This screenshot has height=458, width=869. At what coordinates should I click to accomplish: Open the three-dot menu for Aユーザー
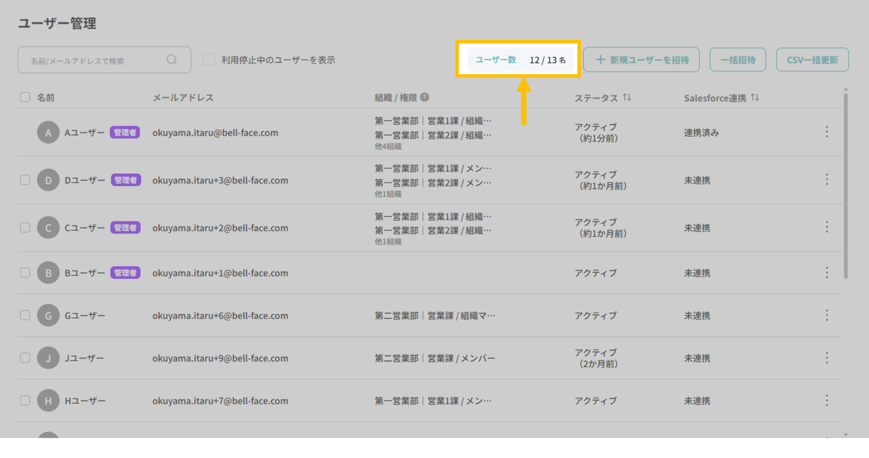pos(826,132)
